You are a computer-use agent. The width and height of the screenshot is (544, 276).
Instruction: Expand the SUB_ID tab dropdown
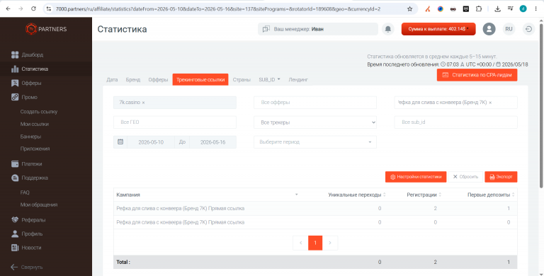[269, 79]
